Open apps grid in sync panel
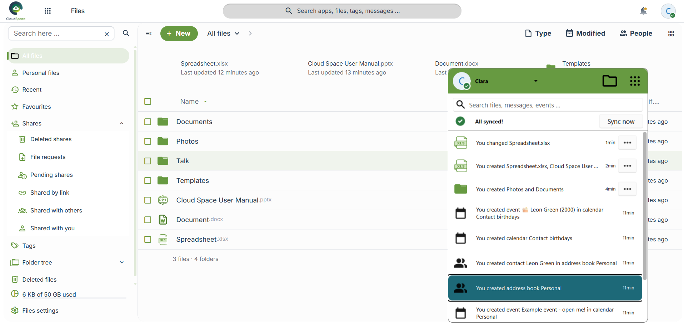Viewport: 684px width, 323px height. [635, 81]
